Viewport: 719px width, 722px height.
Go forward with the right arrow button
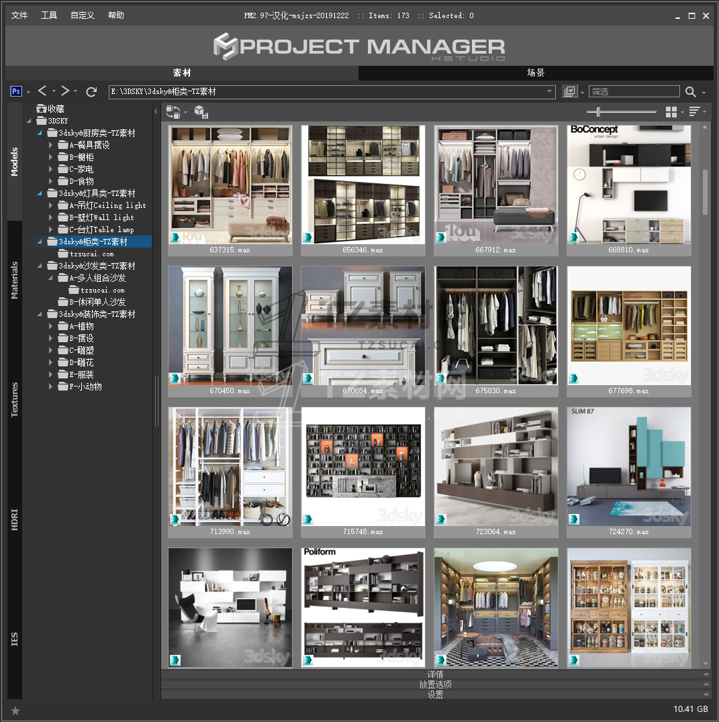tap(65, 91)
